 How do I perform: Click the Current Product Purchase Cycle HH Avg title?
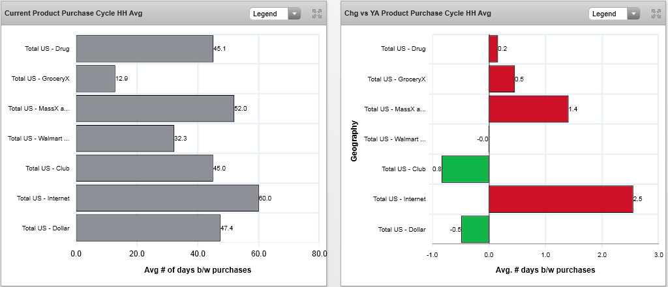[73, 13]
